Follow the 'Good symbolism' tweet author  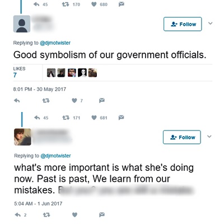tap(183, 24)
